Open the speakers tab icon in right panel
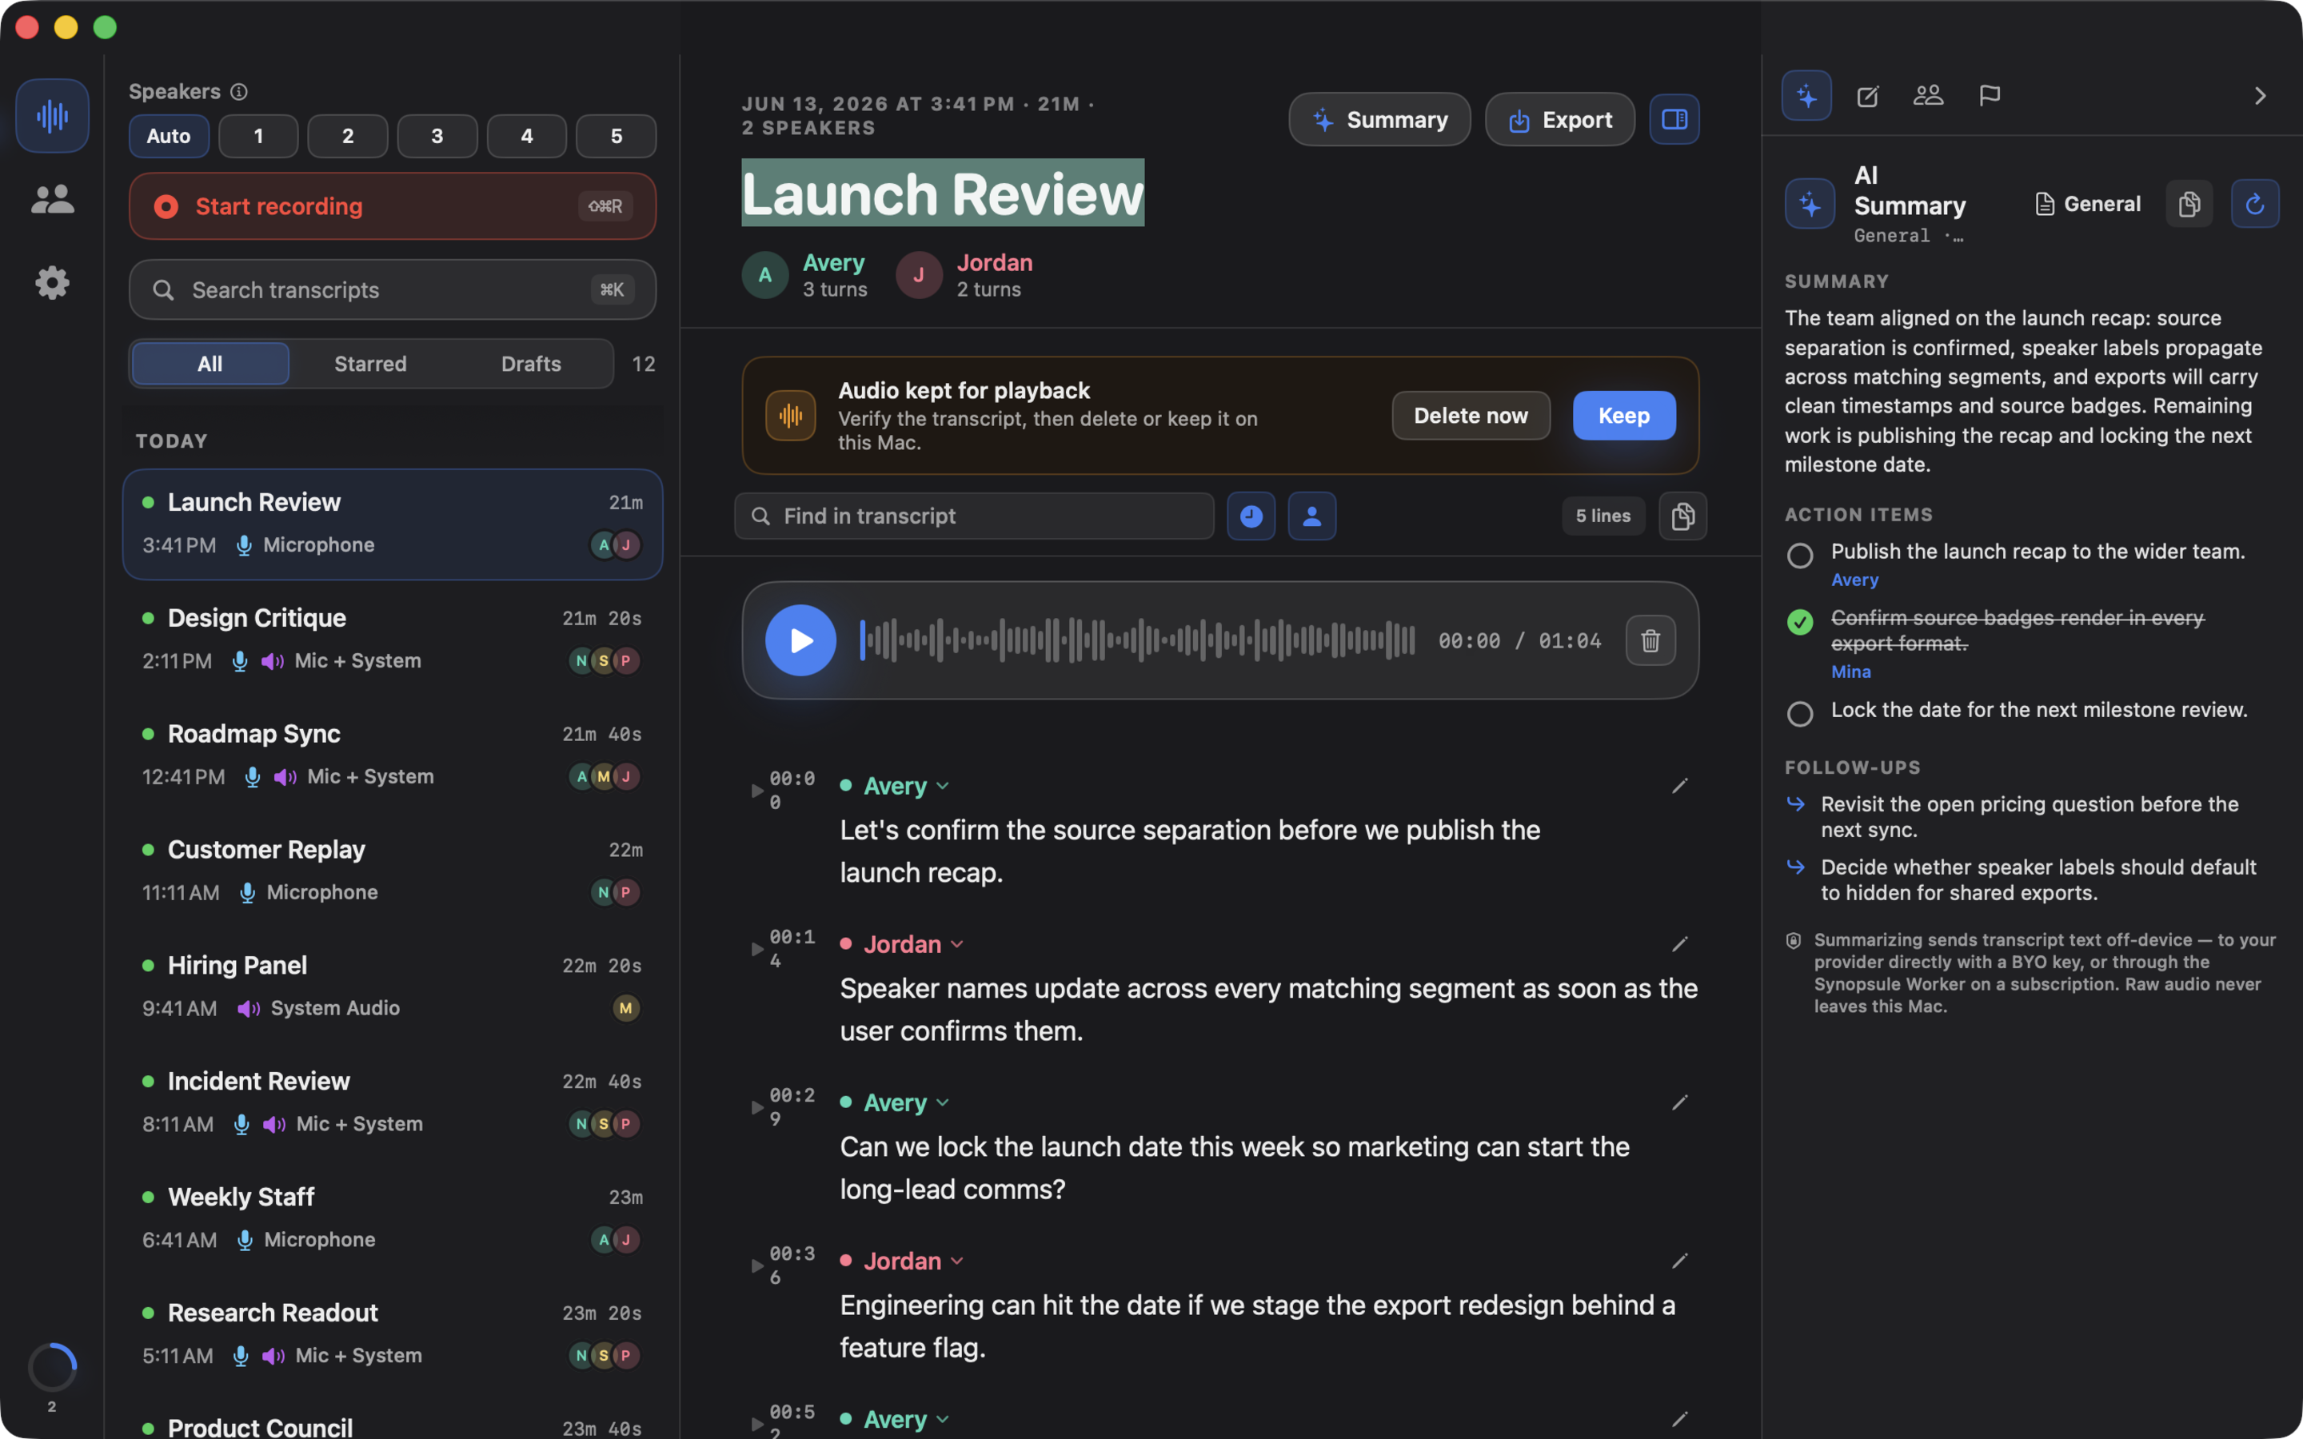Screen dimensions: 2303x1439 pos(1928,95)
